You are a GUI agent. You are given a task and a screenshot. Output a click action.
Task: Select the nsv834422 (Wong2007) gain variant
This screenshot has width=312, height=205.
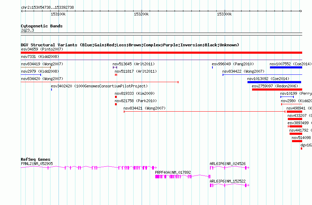coord(262,75)
